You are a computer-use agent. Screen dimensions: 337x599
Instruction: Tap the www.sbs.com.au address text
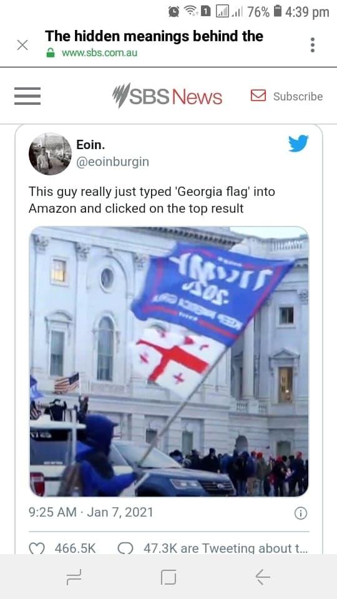point(99,53)
